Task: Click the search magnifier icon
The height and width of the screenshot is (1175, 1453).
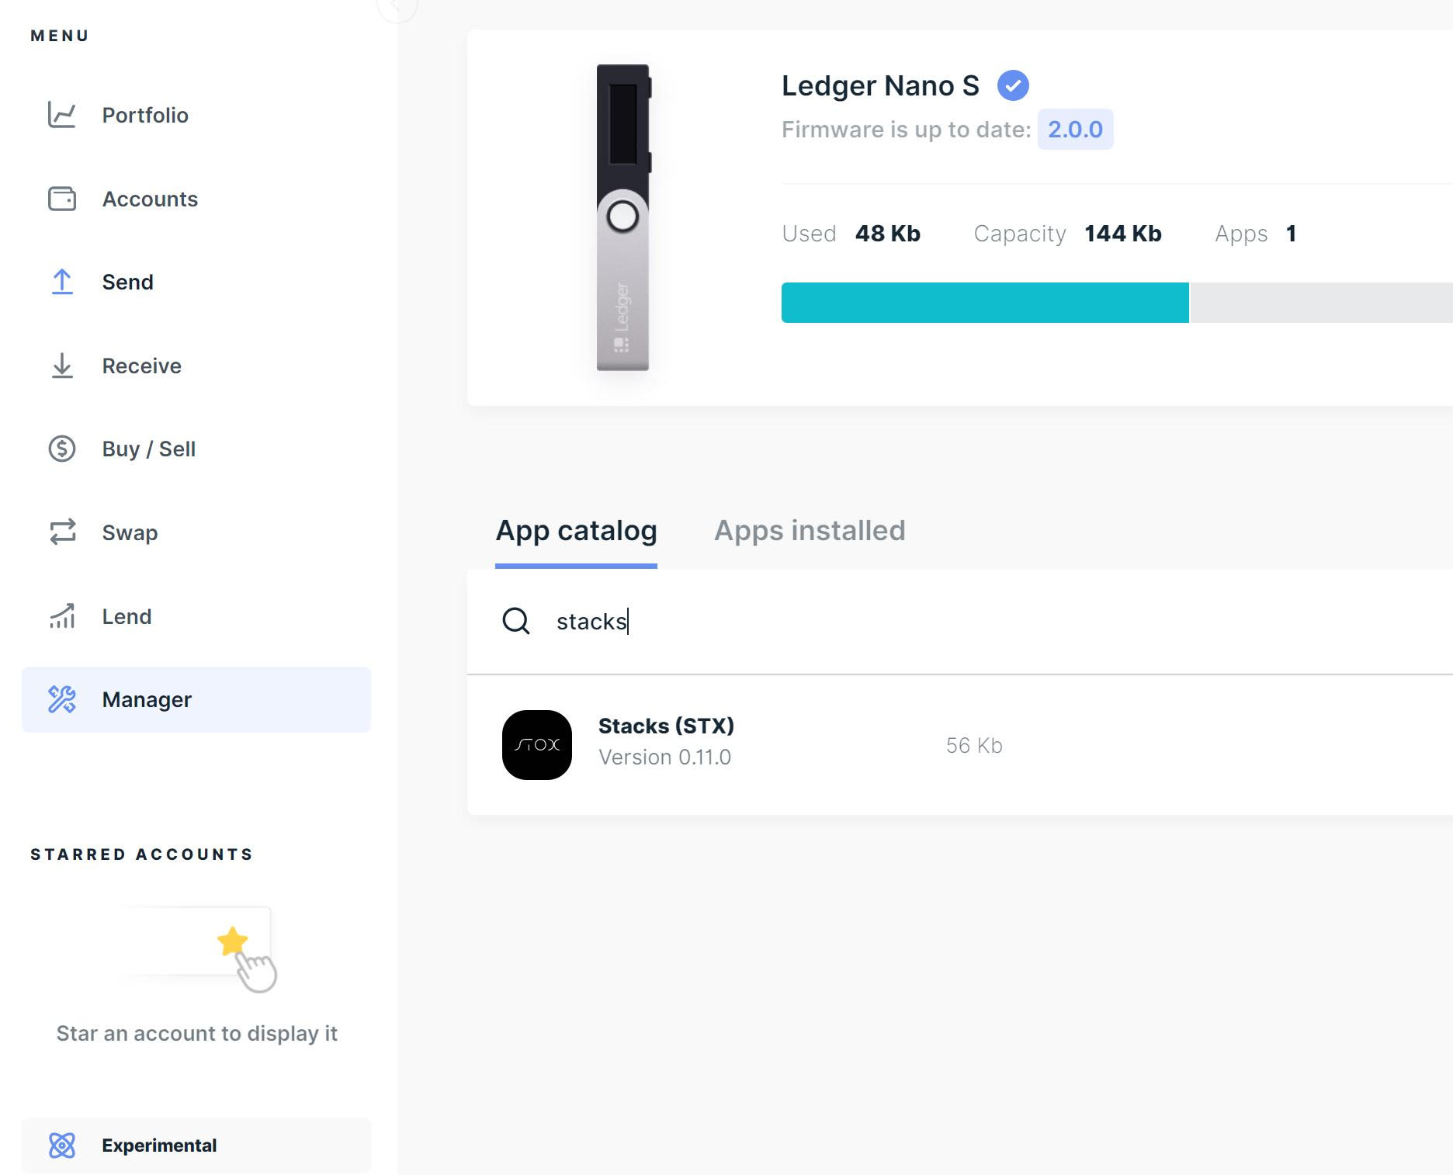Action: [x=516, y=621]
